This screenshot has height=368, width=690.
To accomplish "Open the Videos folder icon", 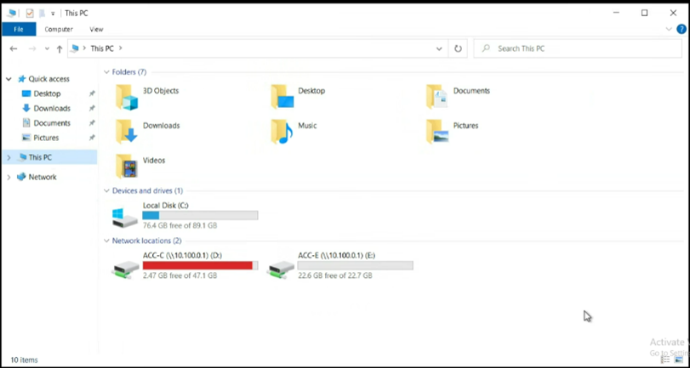I will [127, 166].
